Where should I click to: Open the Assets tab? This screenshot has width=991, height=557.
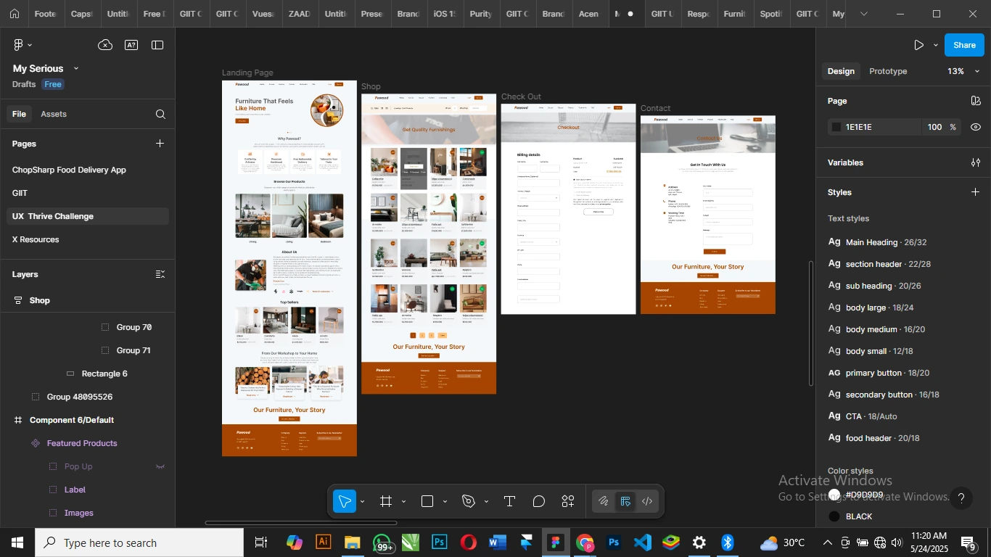tap(54, 114)
